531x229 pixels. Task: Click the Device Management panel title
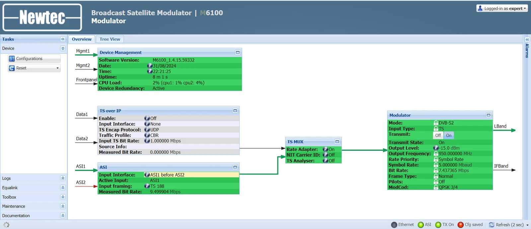click(120, 52)
